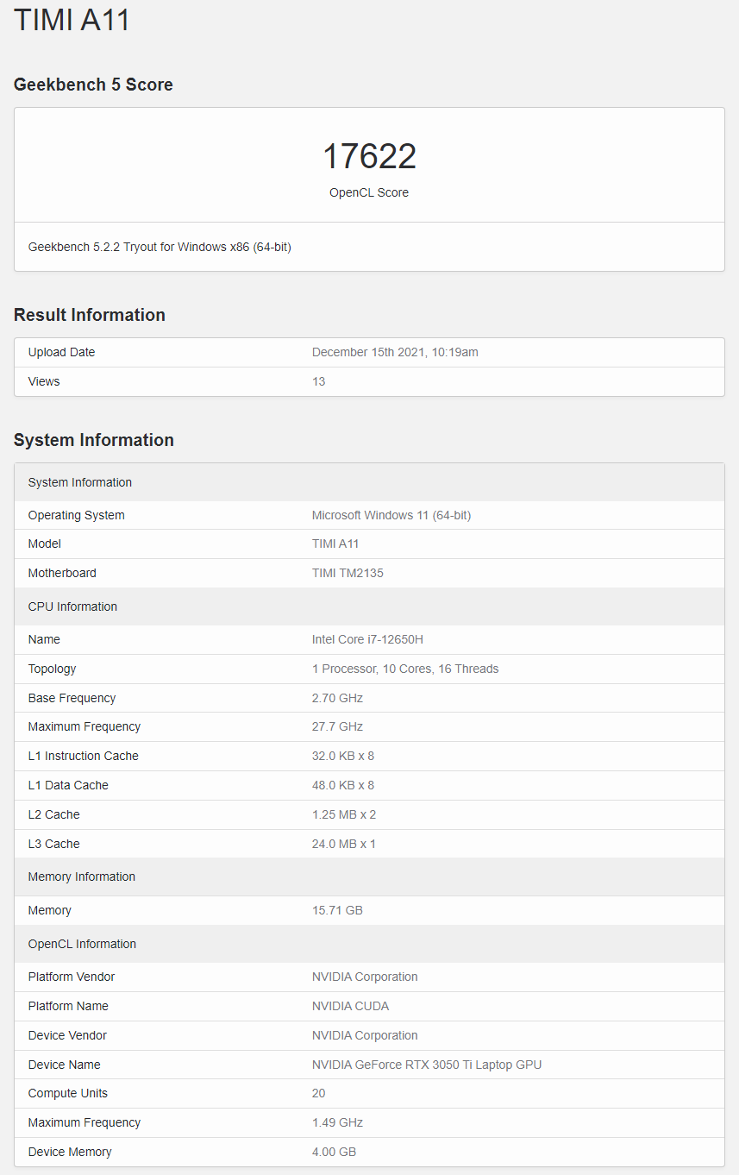Click the Intel Core i7-12650H CPU name

tap(367, 639)
